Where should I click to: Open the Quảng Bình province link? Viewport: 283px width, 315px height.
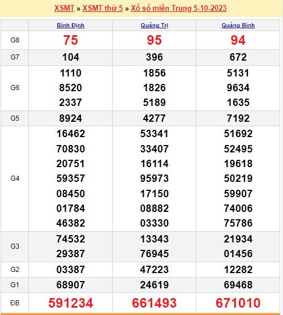point(238,25)
